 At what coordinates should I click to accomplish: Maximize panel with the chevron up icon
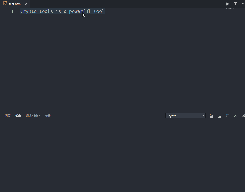pos(236,116)
